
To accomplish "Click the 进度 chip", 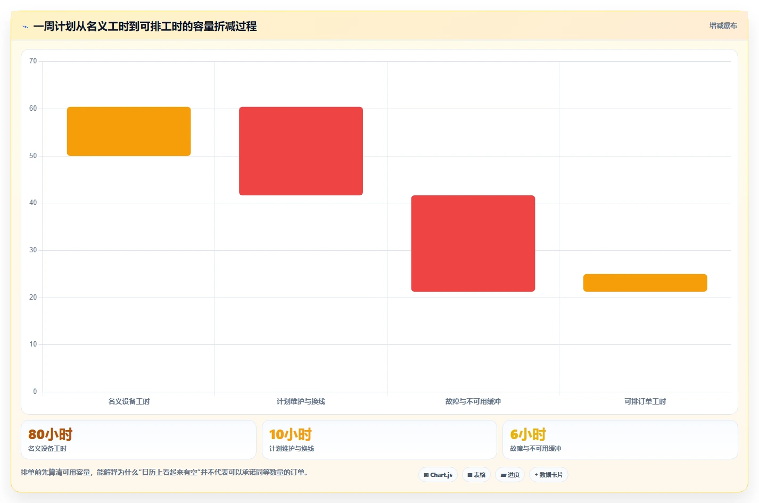I will point(510,475).
